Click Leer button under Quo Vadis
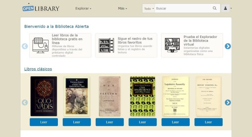Image resolution: width=252 pixels, height=137 pixels. [44, 122]
